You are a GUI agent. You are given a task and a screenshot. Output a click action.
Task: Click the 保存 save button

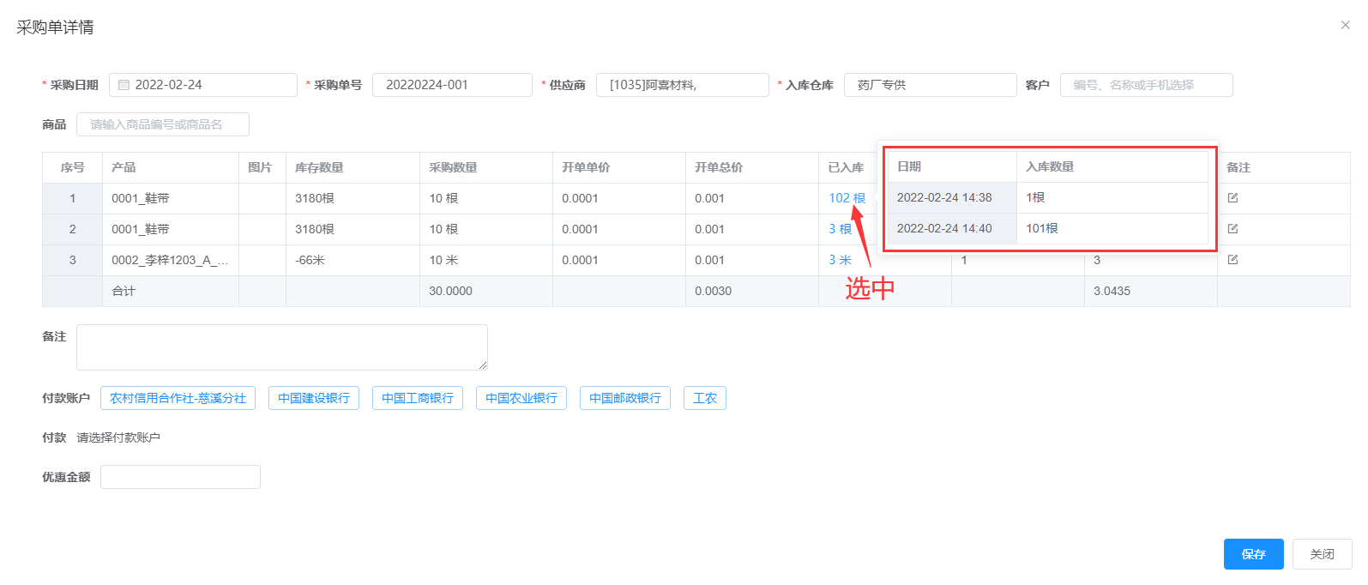pos(1253,554)
